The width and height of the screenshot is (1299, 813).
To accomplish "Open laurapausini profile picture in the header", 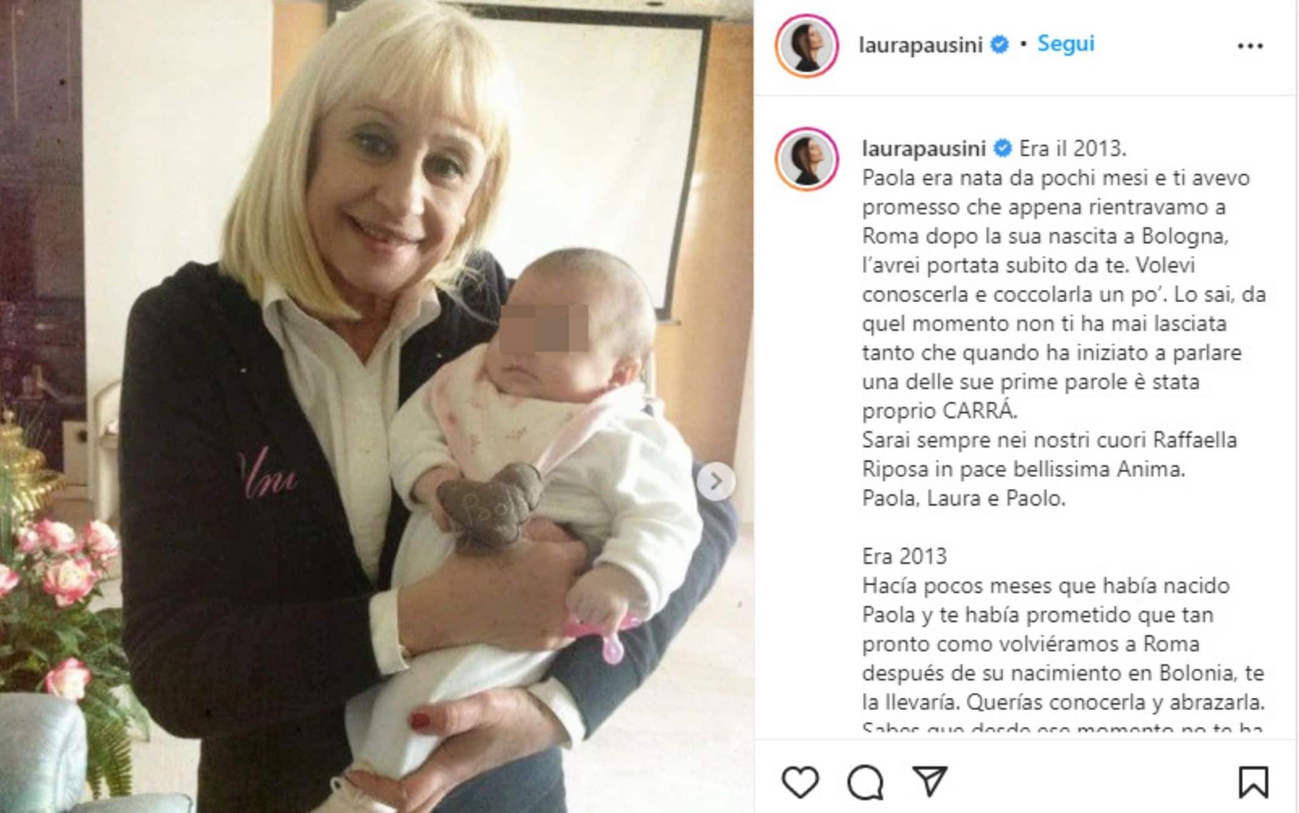I will click(x=806, y=46).
